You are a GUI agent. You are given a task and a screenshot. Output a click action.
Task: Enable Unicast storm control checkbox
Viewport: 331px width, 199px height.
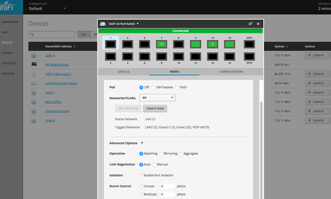tap(141, 186)
